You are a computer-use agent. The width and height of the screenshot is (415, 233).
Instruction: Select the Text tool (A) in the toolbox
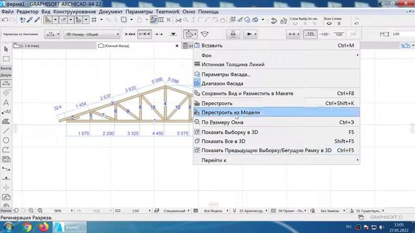[6, 102]
